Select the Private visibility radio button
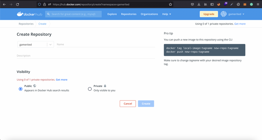The width and height of the screenshot is (262, 140). point(90,89)
